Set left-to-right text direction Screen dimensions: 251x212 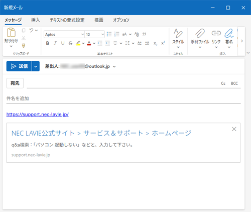[140, 43]
